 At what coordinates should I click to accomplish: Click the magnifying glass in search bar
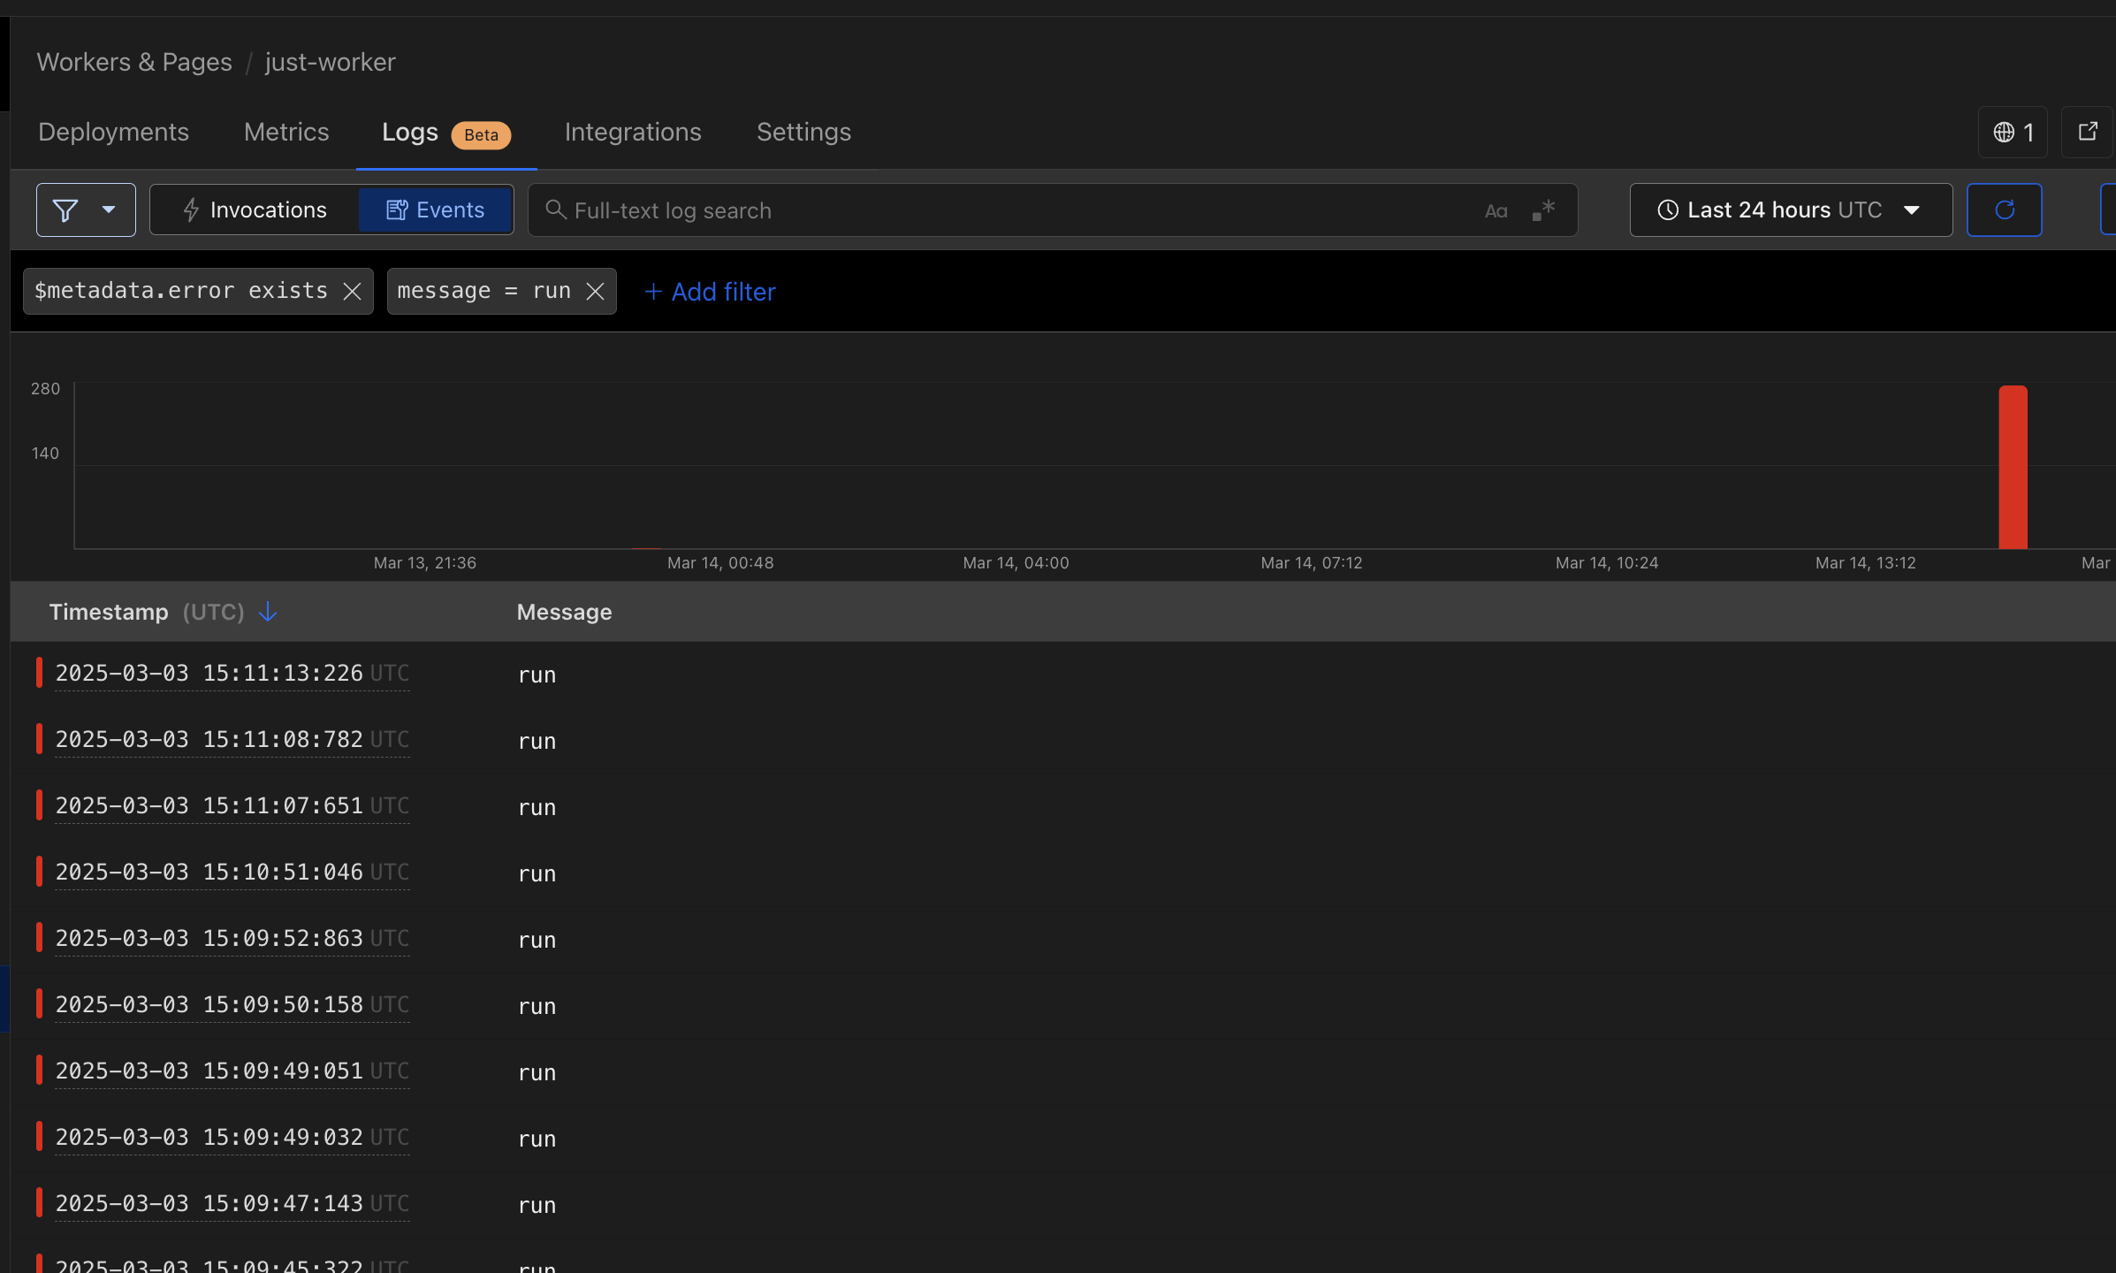click(556, 210)
